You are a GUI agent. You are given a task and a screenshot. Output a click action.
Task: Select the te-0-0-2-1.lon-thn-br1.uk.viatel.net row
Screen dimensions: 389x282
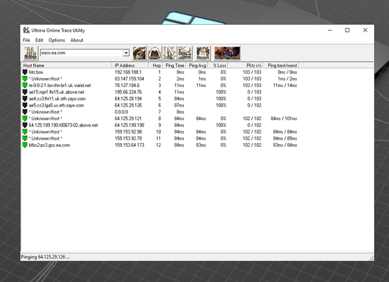pos(160,86)
